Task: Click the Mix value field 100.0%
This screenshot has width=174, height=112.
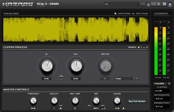Action: (x=96, y=108)
